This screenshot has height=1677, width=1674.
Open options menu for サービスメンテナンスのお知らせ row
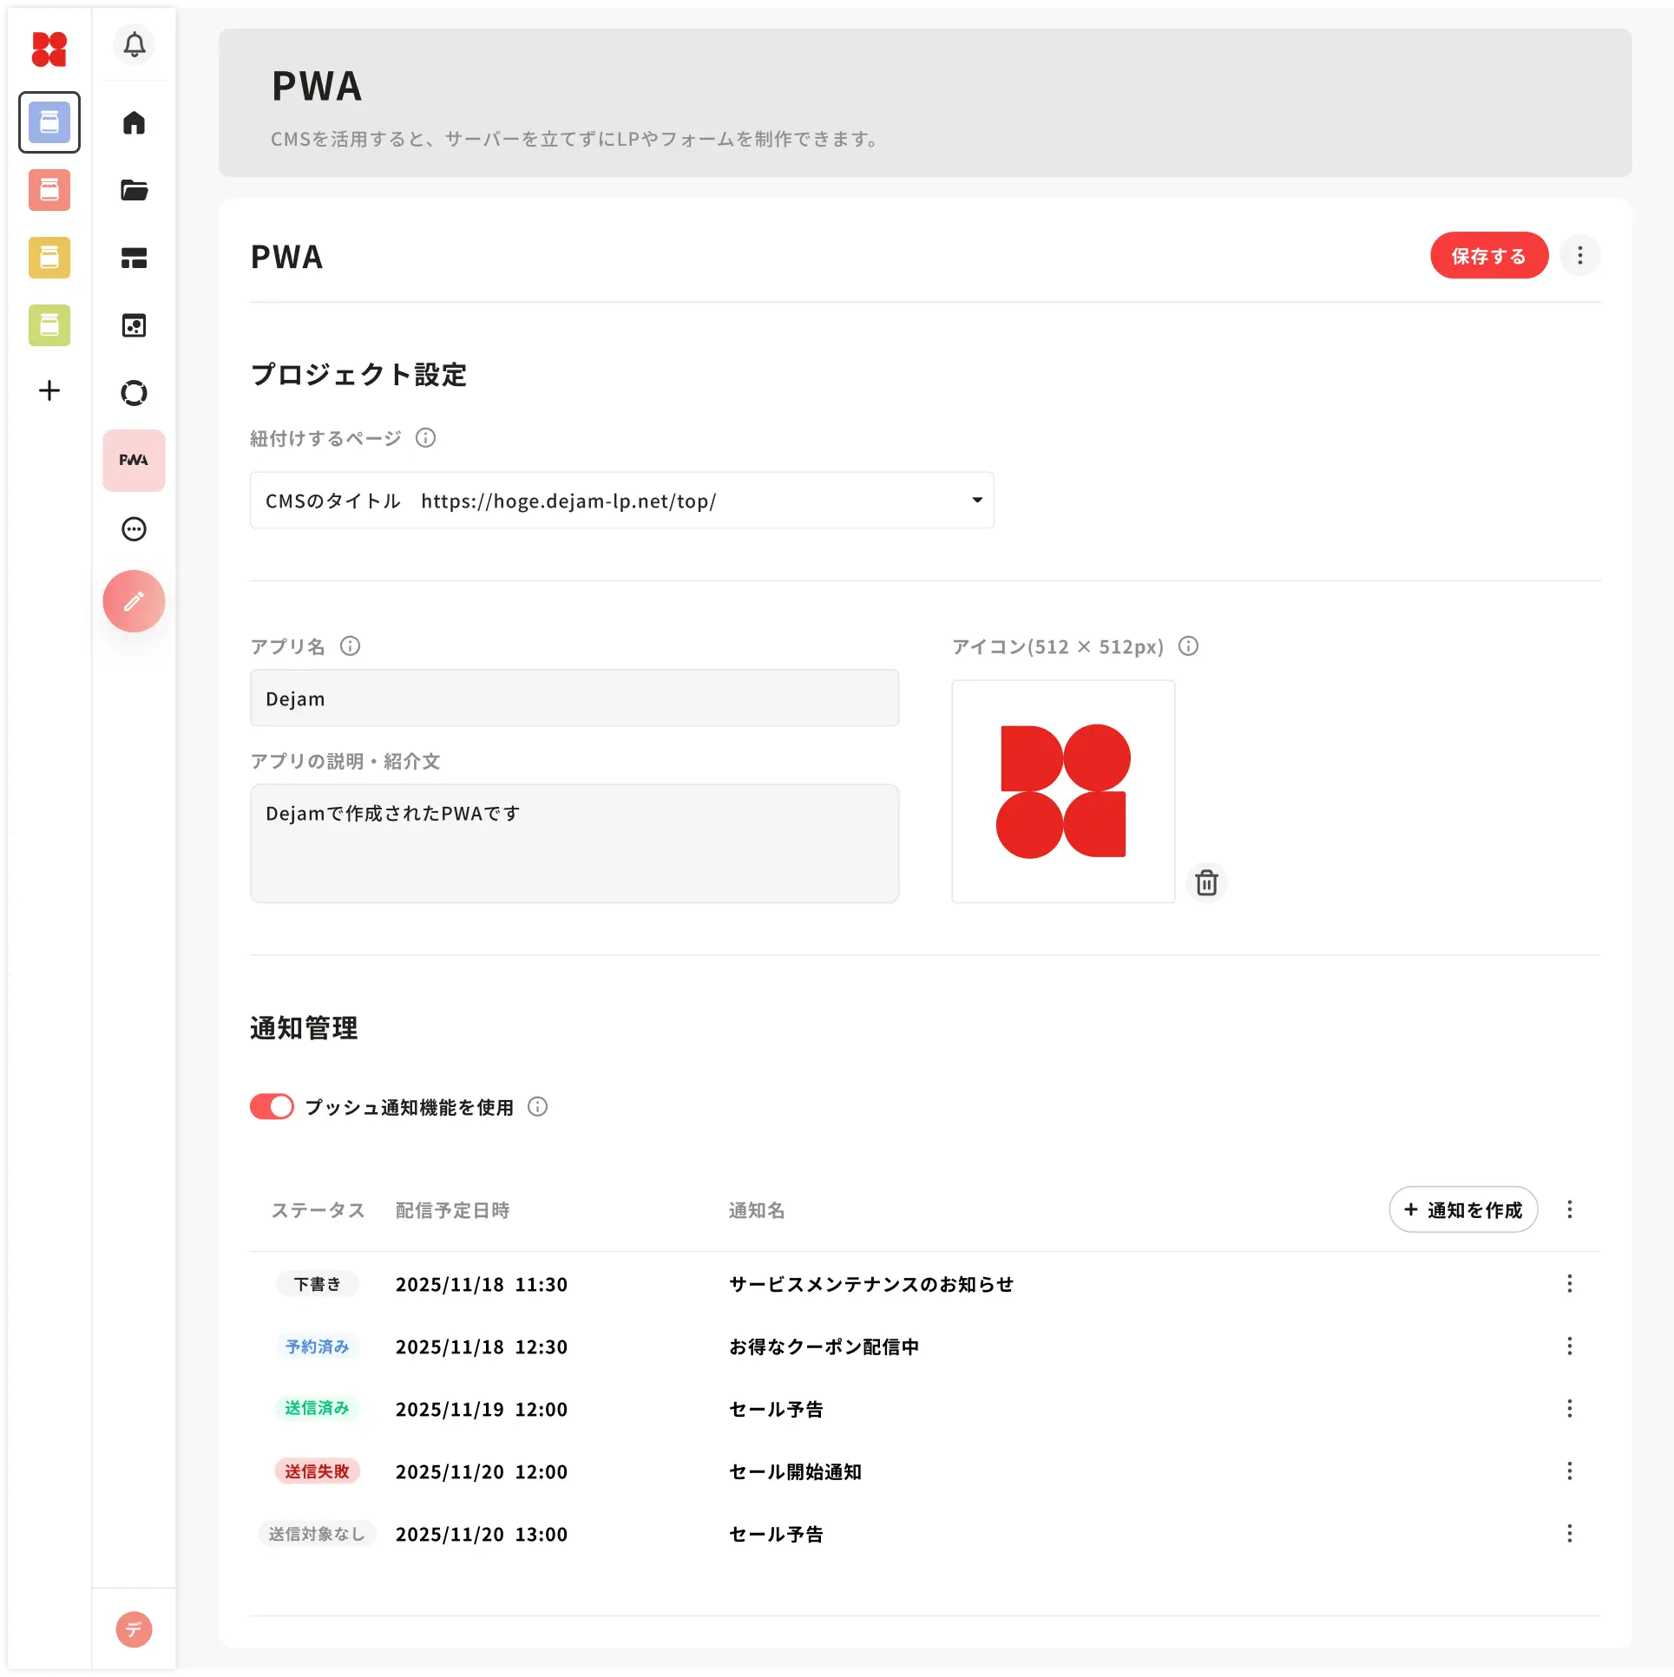click(x=1569, y=1284)
